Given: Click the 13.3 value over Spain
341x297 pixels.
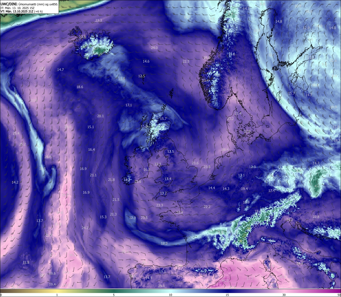Looking at the screenshot, I should (162, 271).
